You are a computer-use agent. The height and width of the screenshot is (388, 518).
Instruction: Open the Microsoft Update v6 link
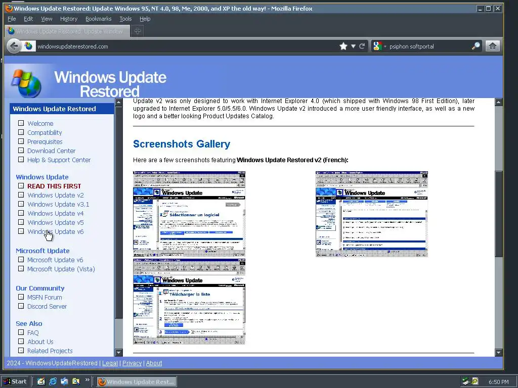pos(55,260)
